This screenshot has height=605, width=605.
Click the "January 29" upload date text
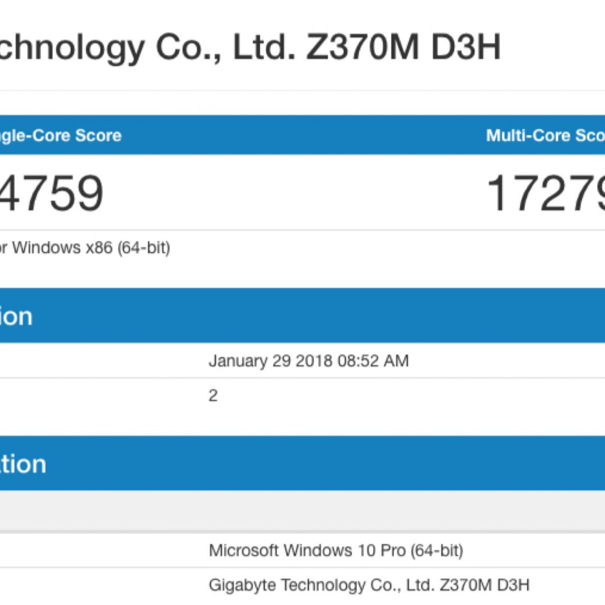pyautogui.click(x=249, y=361)
